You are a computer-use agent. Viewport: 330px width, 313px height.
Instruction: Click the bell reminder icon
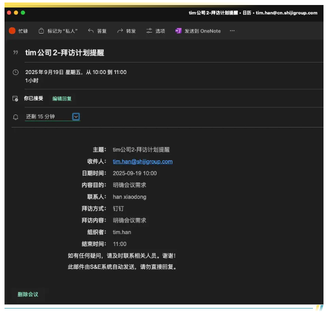pyautogui.click(x=15, y=117)
